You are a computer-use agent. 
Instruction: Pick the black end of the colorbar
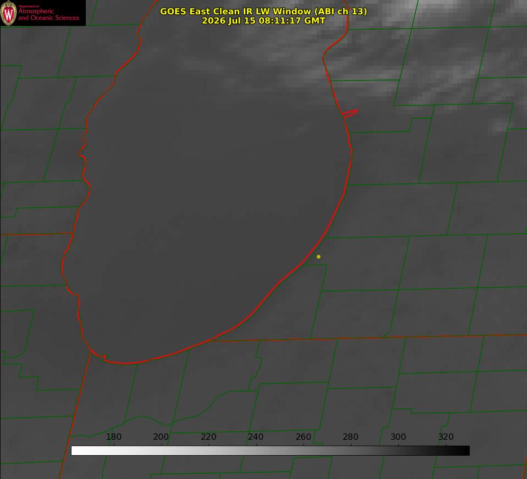point(465,450)
